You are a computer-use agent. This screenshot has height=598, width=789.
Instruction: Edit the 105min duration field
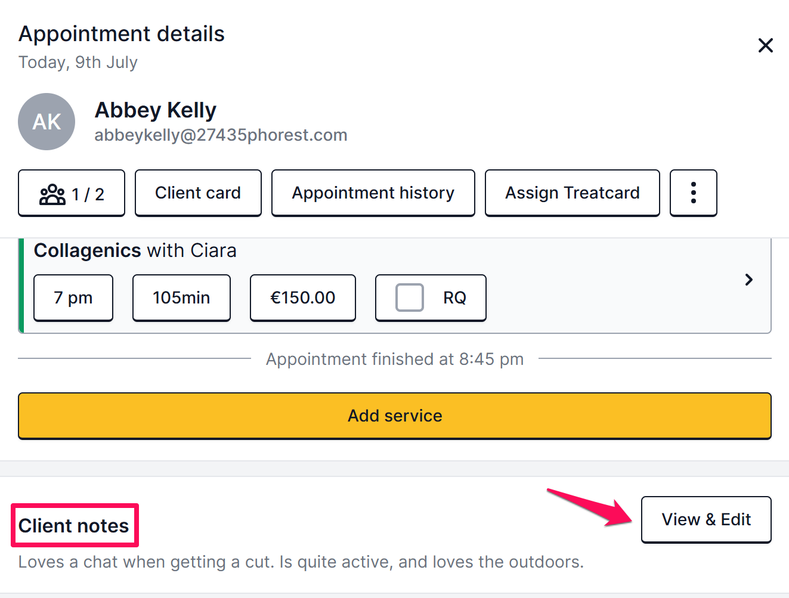tap(181, 298)
